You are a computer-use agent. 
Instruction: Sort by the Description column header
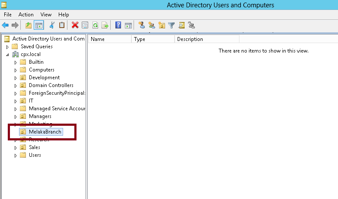(207, 39)
